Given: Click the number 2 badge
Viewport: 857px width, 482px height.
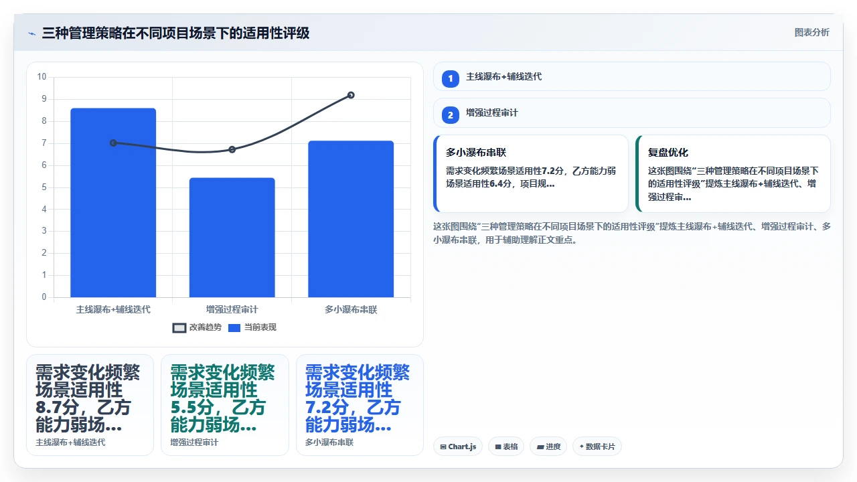Looking at the screenshot, I should (x=451, y=114).
